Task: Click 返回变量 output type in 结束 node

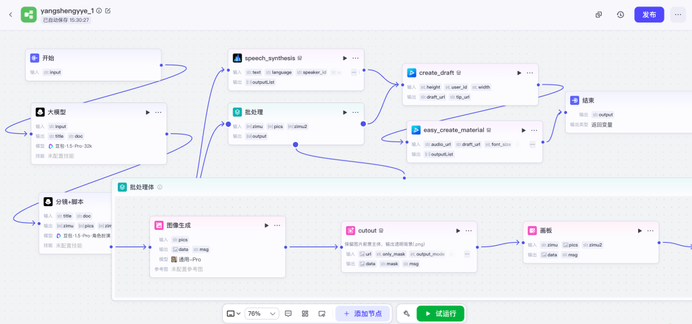Action: click(602, 125)
